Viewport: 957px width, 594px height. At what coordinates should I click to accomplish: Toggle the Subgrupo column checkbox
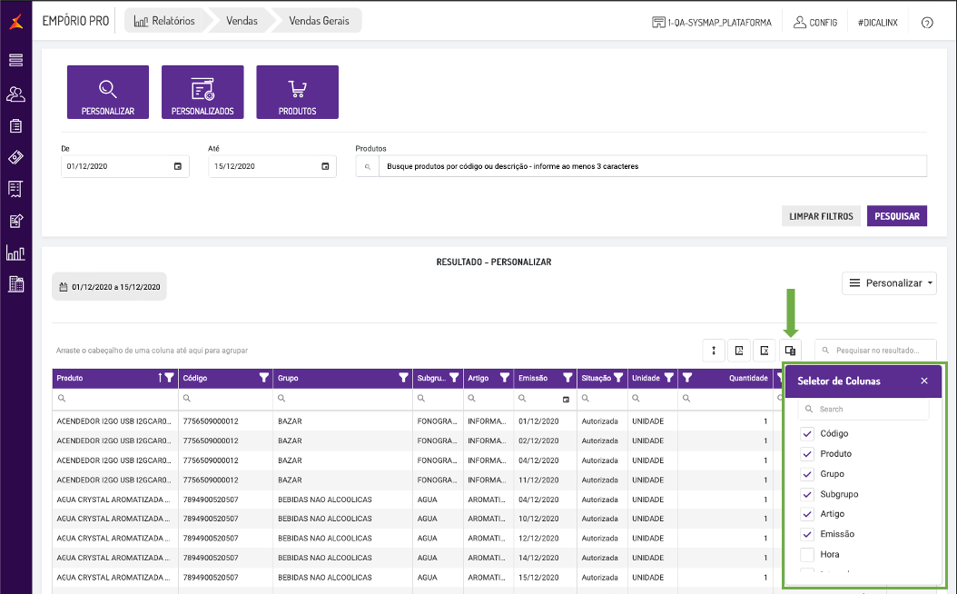click(806, 494)
